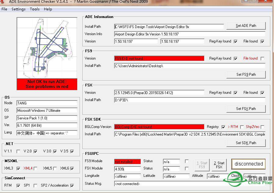The width and height of the screenshot is (274, 193).
Task: Click the red Not OK to run ADE banner
Action: point(47,84)
